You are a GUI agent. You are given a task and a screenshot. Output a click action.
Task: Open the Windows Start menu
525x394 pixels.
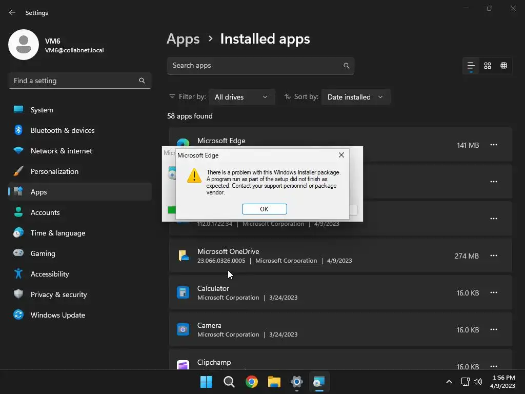coord(206,382)
